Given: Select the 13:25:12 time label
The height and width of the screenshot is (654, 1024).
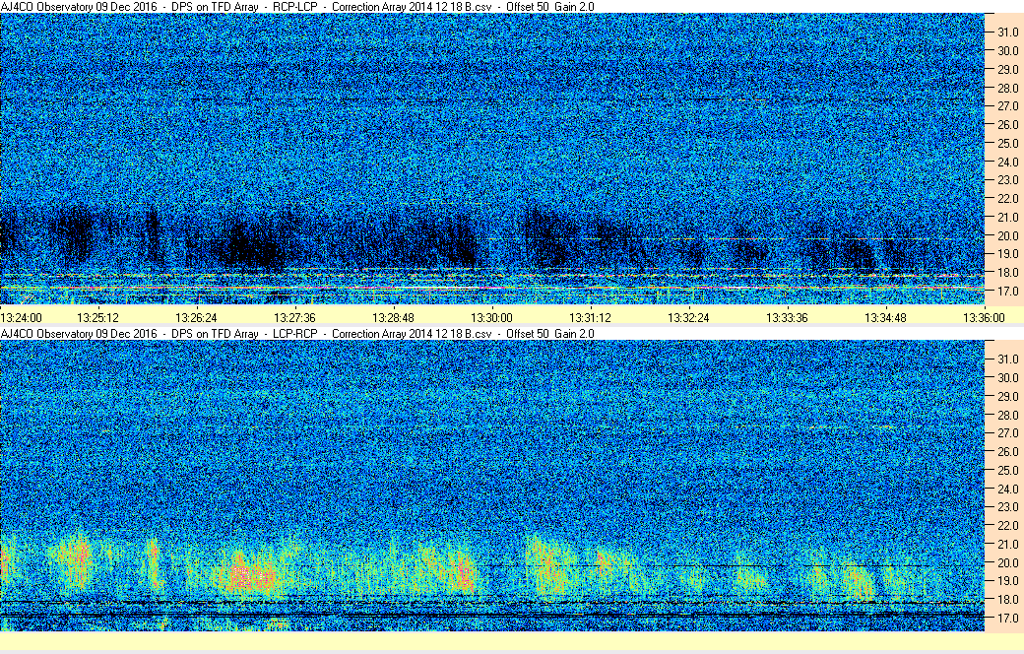Looking at the screenshot, I should coord(97,317).
